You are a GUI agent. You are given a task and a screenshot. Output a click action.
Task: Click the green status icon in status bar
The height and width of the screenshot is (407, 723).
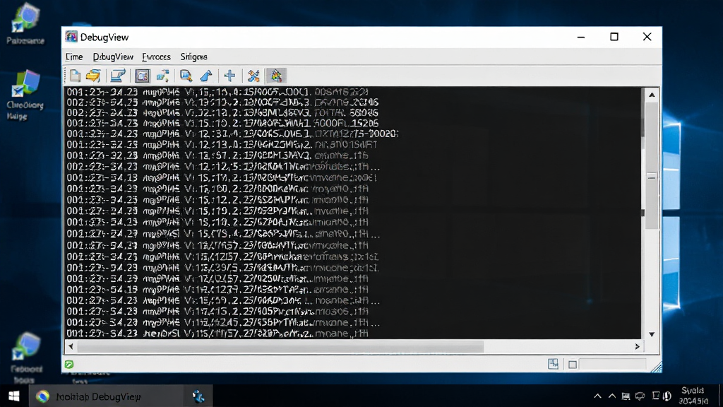tap(69, 365)
